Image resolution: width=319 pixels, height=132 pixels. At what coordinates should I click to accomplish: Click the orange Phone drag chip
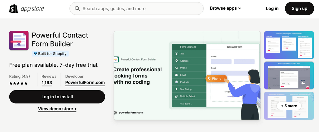tap(216, 79)
